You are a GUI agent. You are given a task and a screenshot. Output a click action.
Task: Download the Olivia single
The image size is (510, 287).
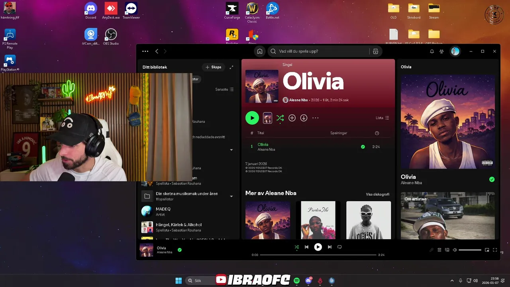coord(304,118)
